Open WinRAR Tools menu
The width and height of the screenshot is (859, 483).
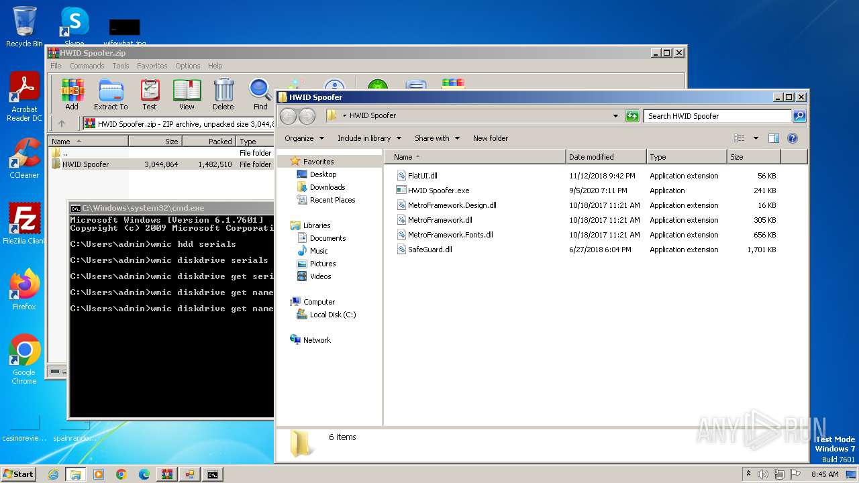(x=121, y=66)
